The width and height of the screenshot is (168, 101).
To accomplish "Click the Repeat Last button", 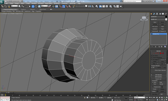I will click(158, 79).
